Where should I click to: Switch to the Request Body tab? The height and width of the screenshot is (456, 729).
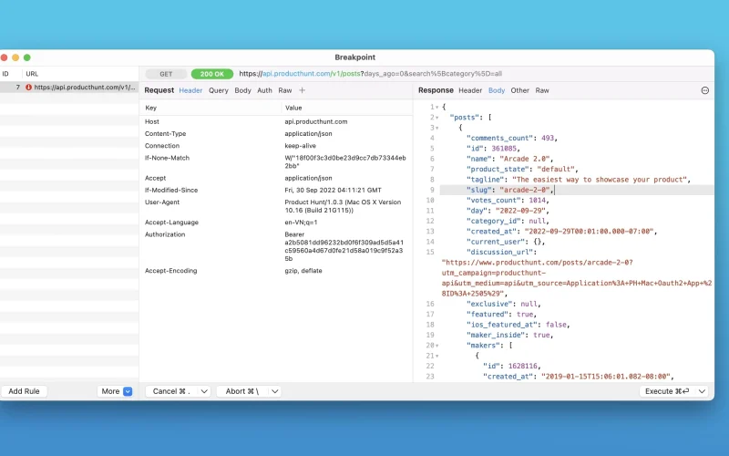click(x=242, y=90)
